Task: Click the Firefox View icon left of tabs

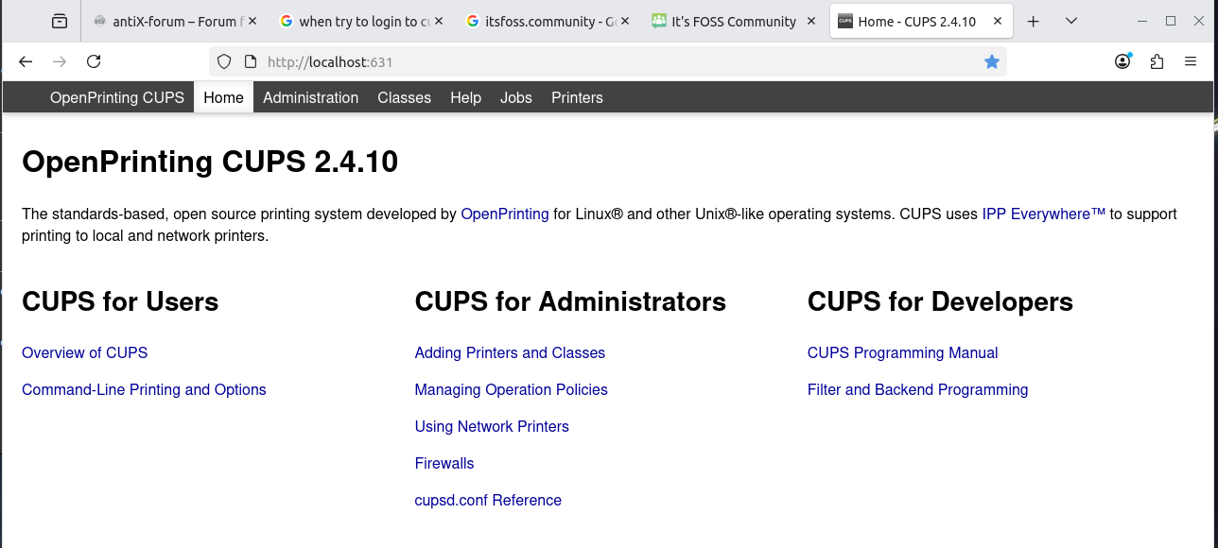Action: (x=60, y=21)
